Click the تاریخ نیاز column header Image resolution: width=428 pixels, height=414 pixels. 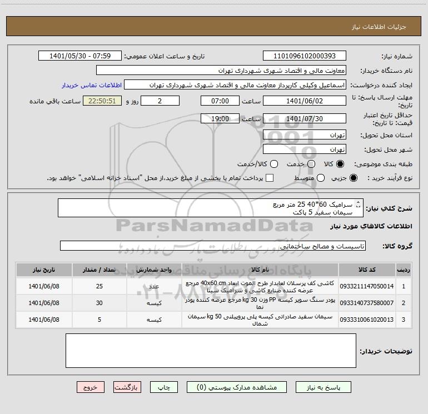click(44, 270)
